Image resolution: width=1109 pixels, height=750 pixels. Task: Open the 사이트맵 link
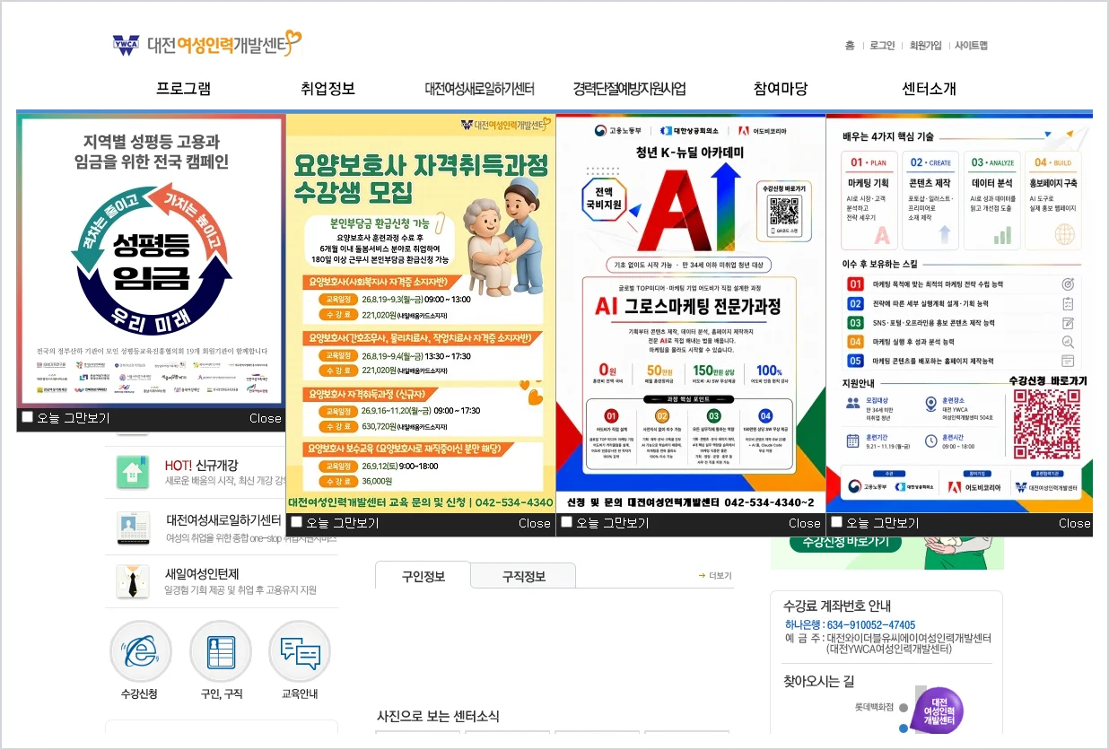[971, 45]
